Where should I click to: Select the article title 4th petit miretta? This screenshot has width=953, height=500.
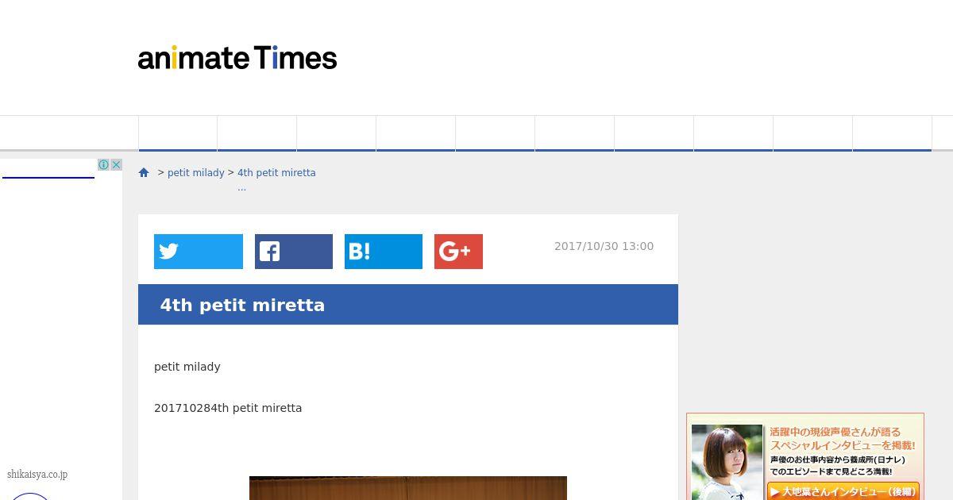242,305
